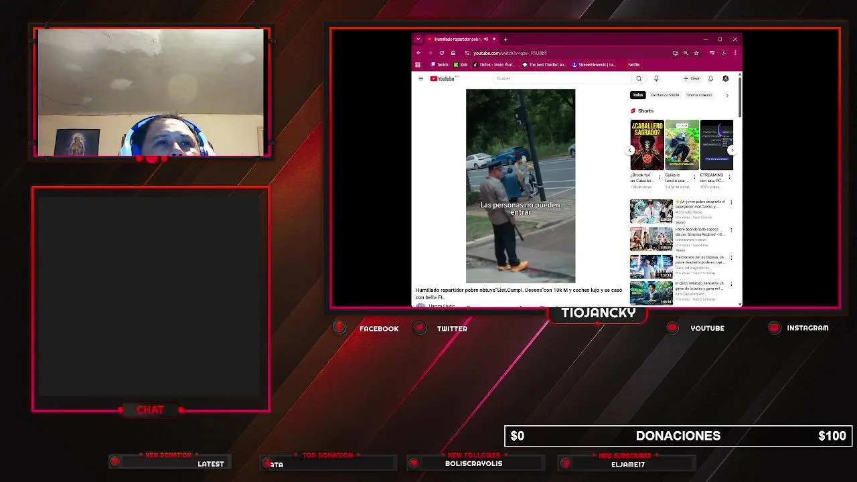Open options for Sukka le tendió short

click(694, 177)
